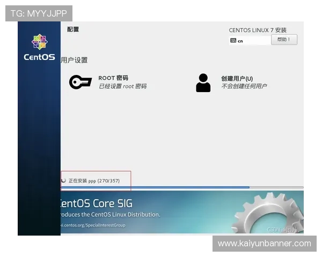The height and width of the screenshot is (257, 322).
Task: Select the cn keyboard layout text
Action: 240,41
